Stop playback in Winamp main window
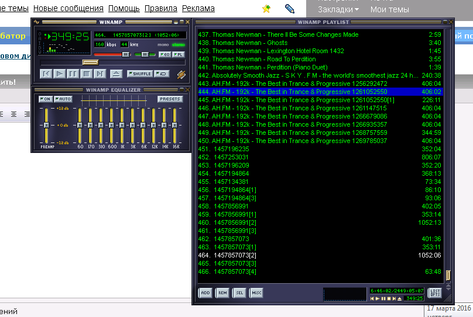473x317 pixels. (87, 74)
